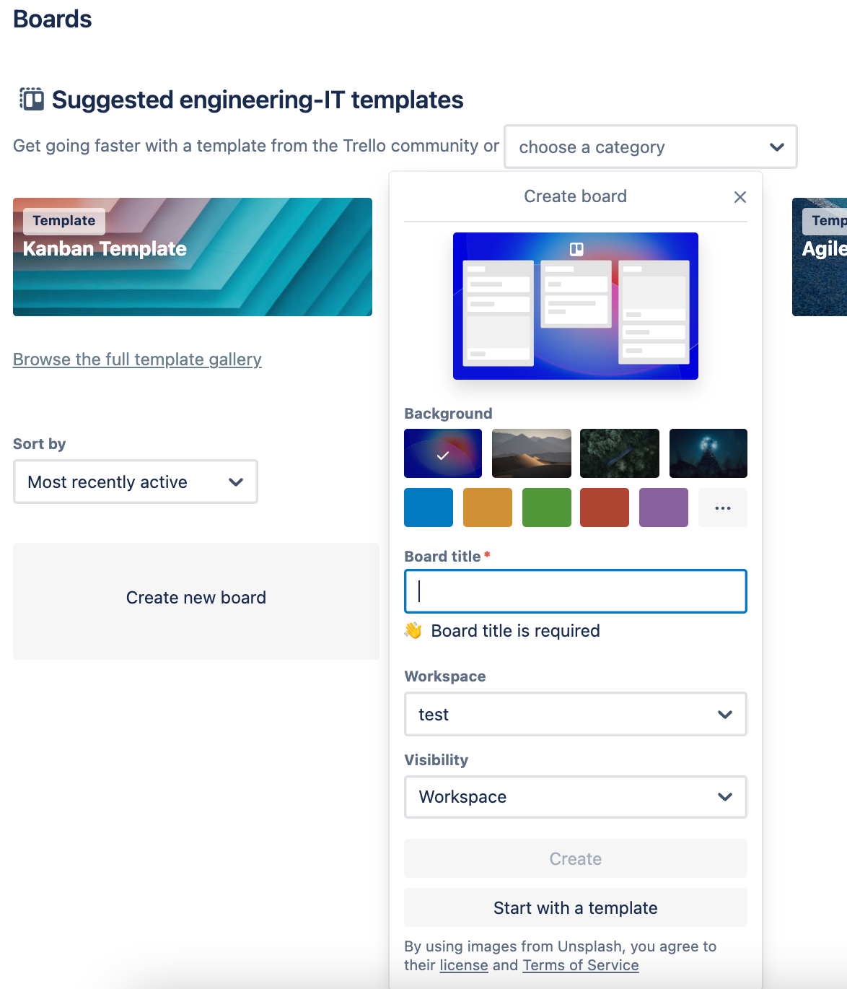Pick the orange color swatch
The width and height of the screenshot is (847, 989).
[x=488, y=507]
